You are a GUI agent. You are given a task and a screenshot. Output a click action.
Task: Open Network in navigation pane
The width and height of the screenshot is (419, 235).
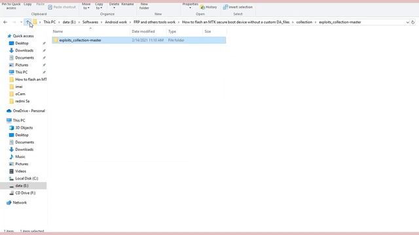tap(20, 203)
